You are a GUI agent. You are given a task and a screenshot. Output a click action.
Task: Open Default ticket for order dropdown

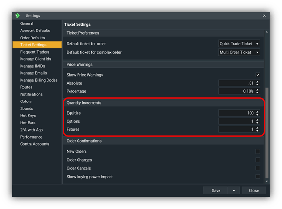click(x=239, y=44)
